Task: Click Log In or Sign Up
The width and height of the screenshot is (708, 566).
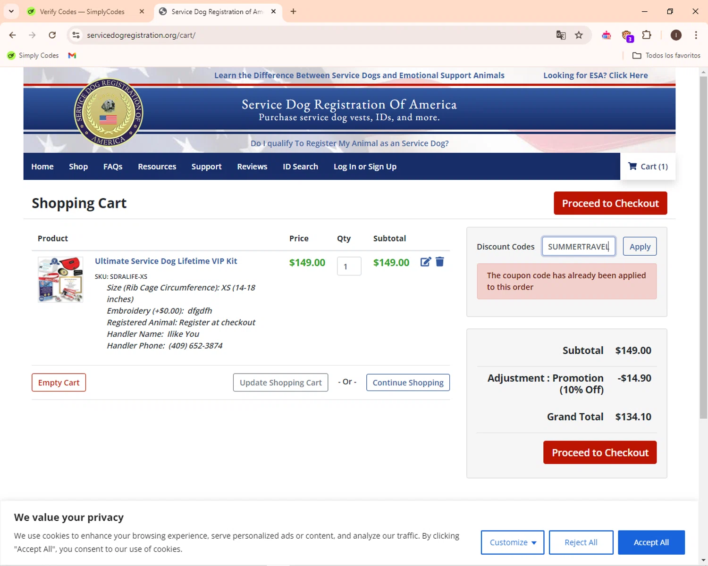Action: coord(365,166)
